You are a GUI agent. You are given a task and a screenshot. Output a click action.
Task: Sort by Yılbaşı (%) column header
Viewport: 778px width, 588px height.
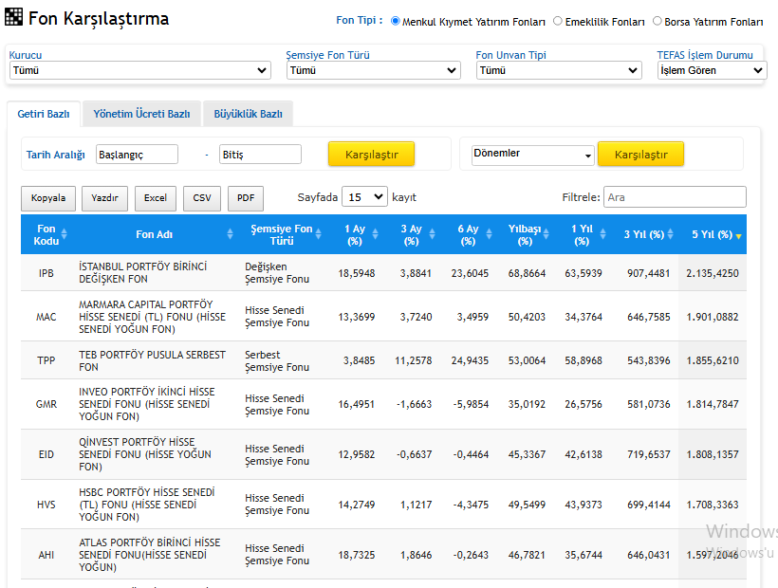[525, 234]
